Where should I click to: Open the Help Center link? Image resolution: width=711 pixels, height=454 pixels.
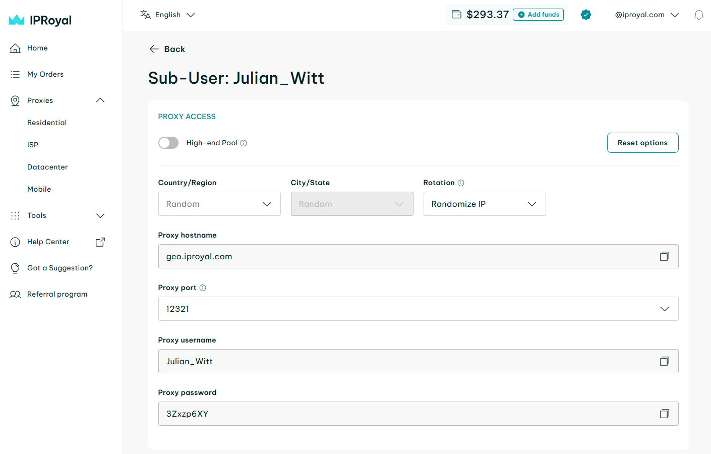(48, 242)
